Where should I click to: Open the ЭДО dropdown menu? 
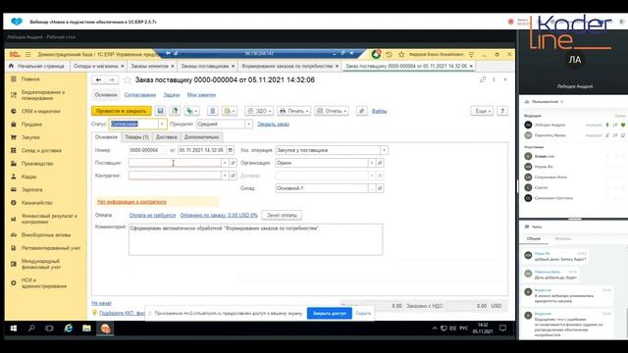point(259,111)
